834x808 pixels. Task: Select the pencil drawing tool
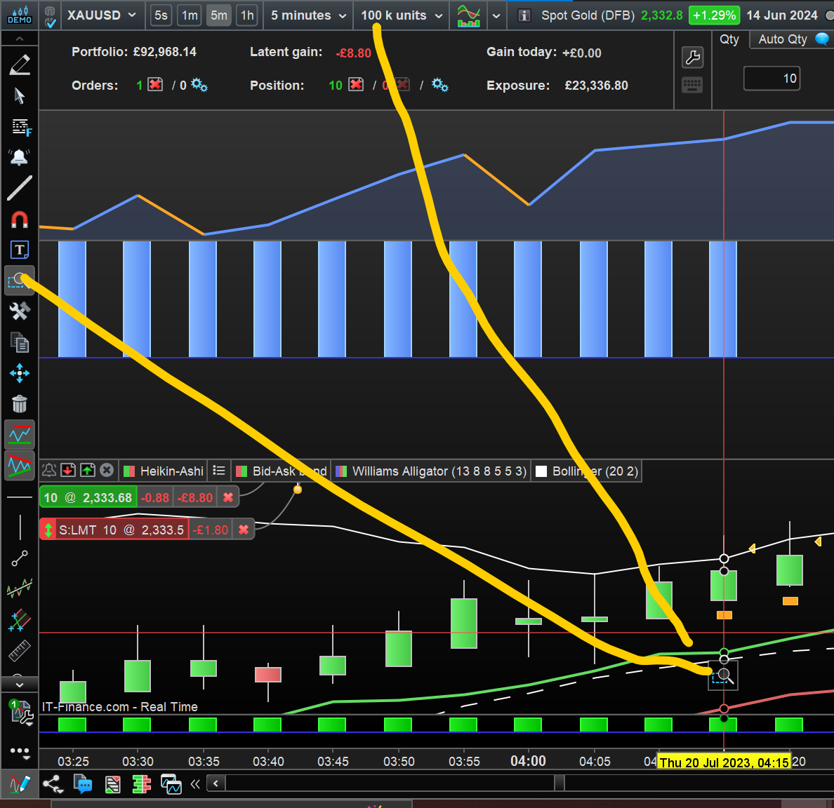coord(20,65)
